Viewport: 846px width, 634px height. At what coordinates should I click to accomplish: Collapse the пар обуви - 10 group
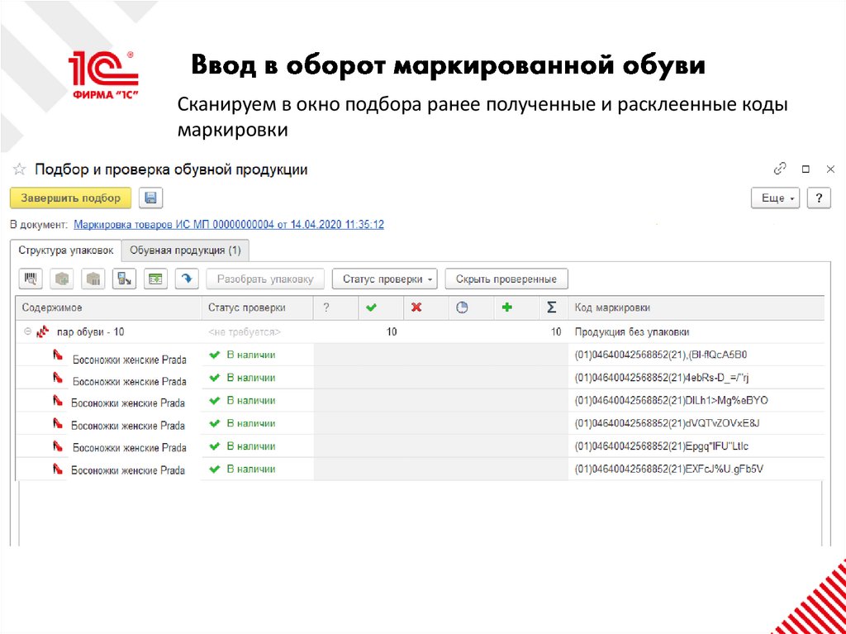tap(27, 332)
